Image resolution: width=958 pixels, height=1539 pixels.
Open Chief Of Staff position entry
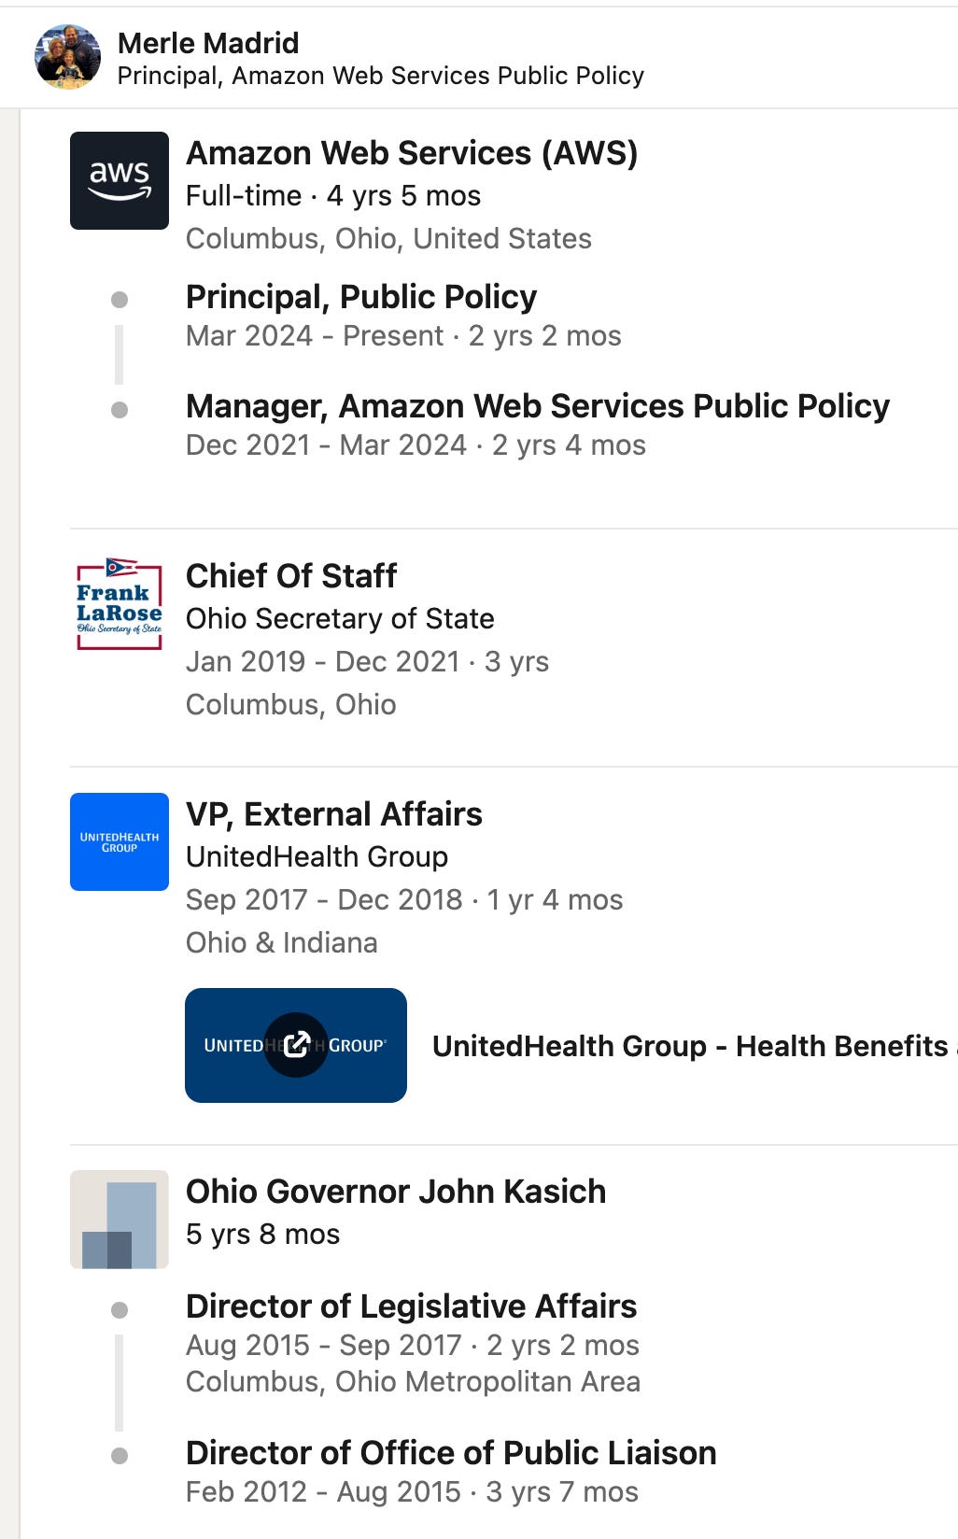pos(291,576)
